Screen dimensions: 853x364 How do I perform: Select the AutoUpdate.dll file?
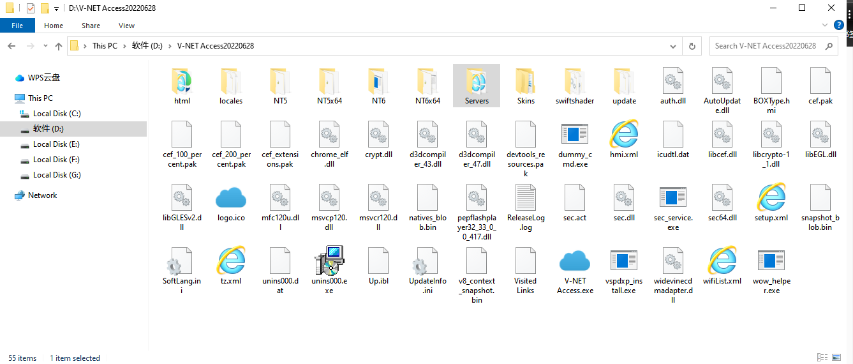pos(722,91)
